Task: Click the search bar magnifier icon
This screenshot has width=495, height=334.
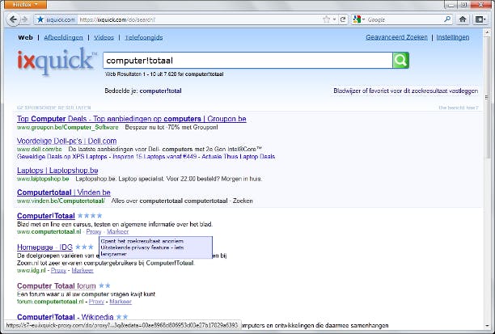Action: pos(447,19)
